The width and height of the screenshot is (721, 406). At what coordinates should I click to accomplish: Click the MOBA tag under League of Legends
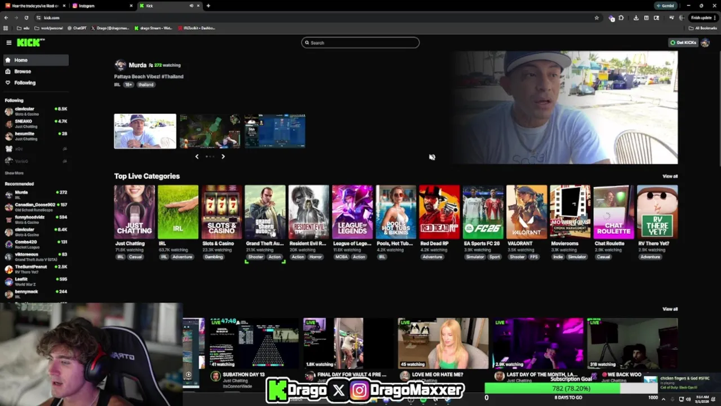tap(341, 257)
